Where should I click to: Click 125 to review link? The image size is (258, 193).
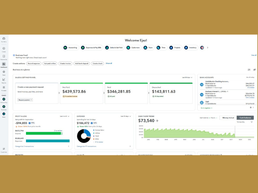250,98
